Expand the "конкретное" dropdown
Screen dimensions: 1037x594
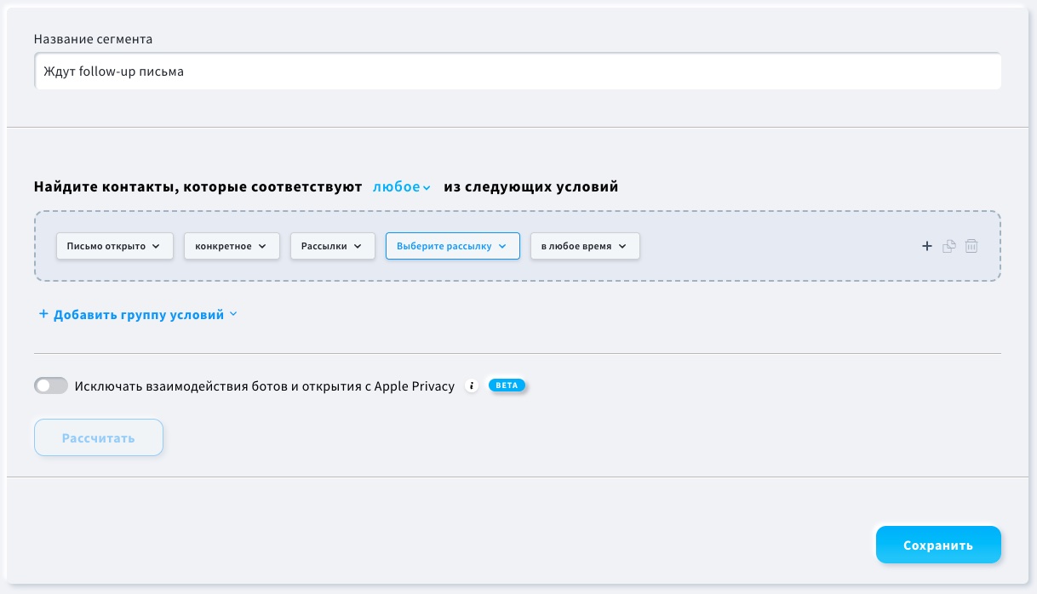(x=232, y=247)
